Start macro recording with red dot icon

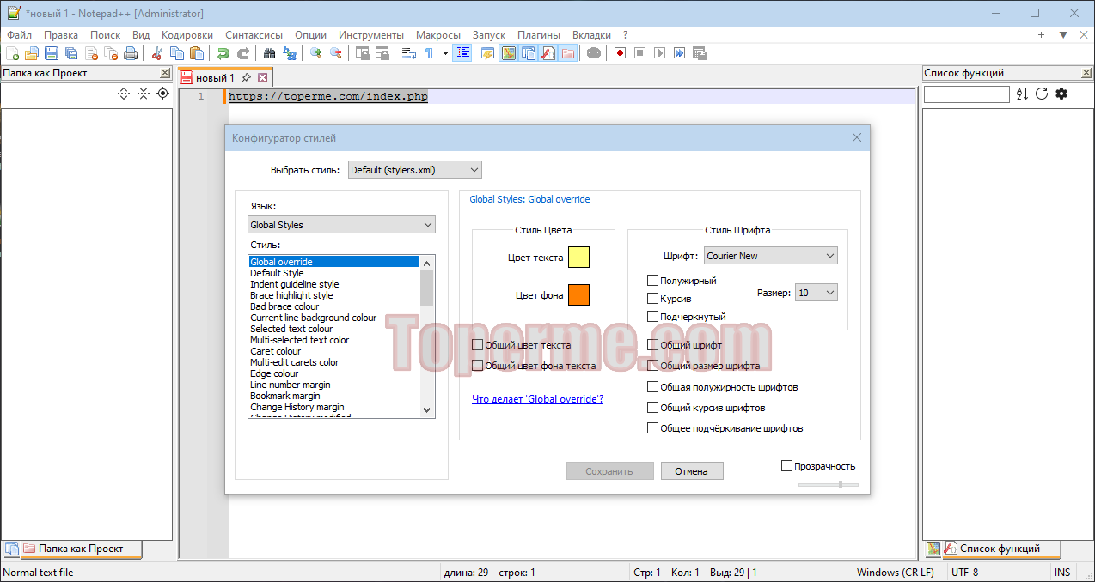point(620,53)
